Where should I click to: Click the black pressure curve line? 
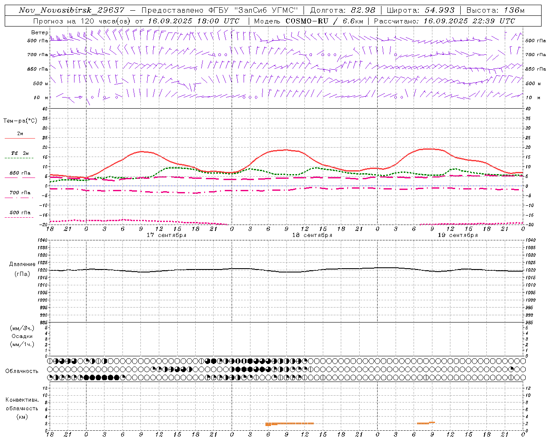(x=286, y=270)
